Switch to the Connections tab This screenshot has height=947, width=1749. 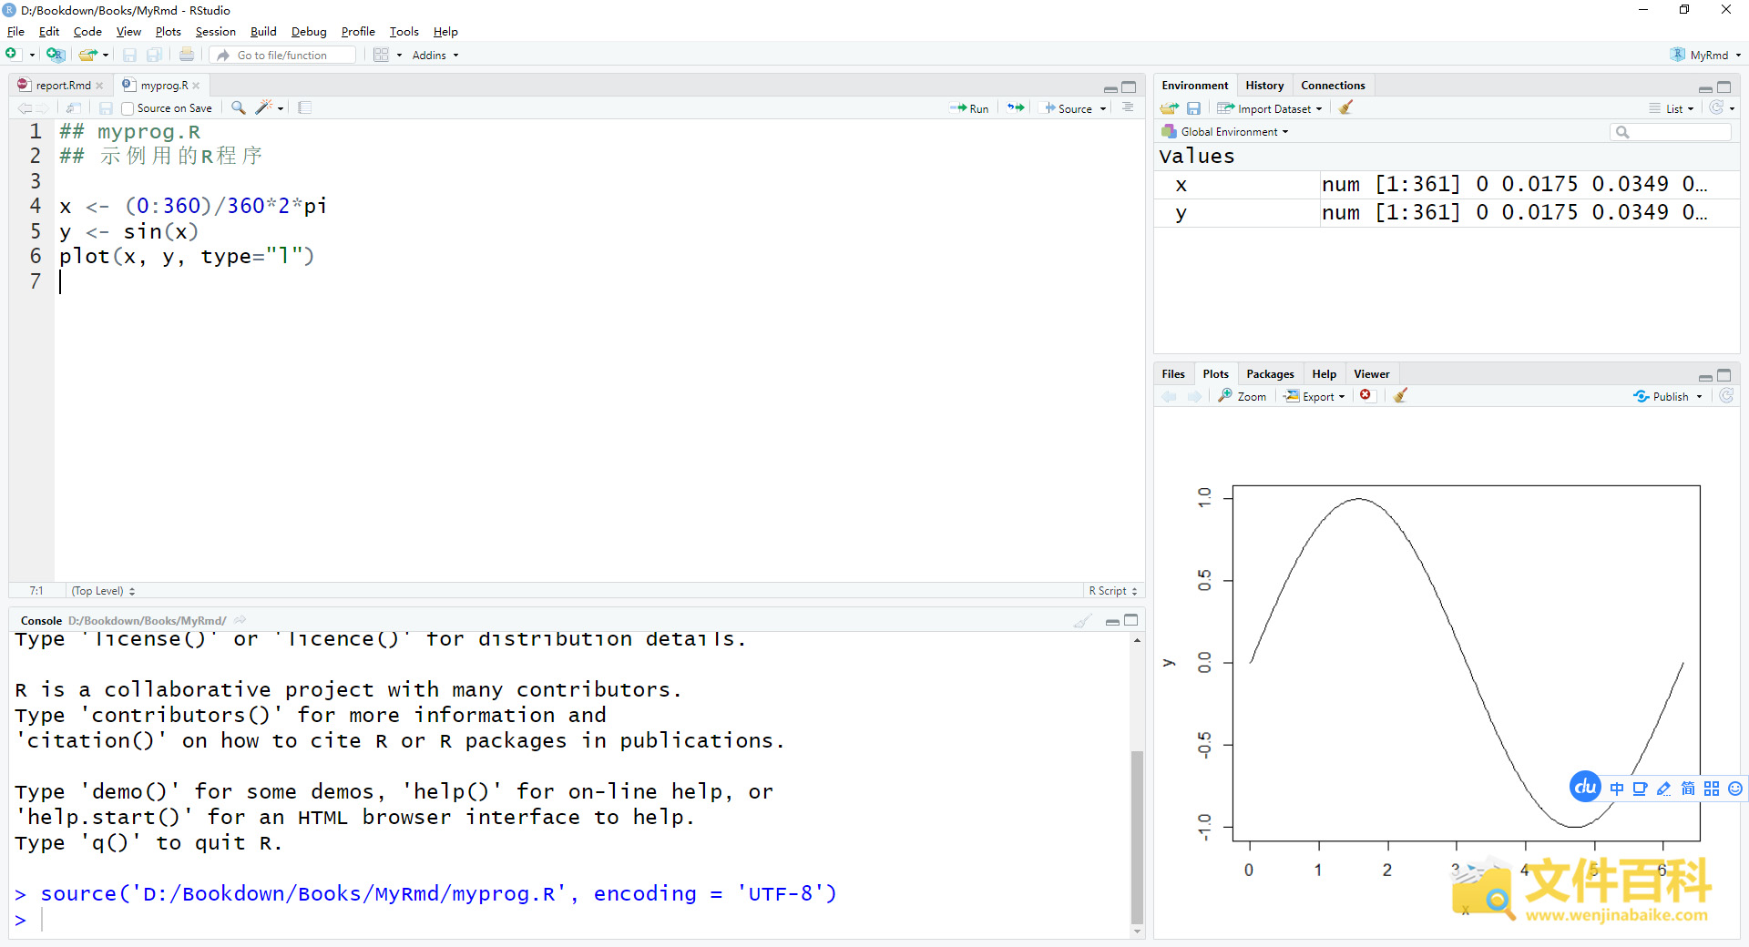point(1333,86)
